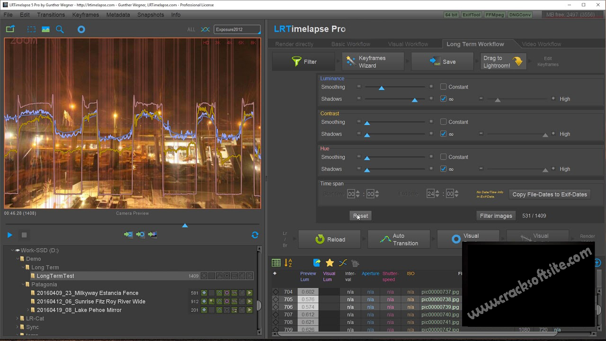Click the Reset button
The image size is (606, 341).
click(x=360, y=216)
